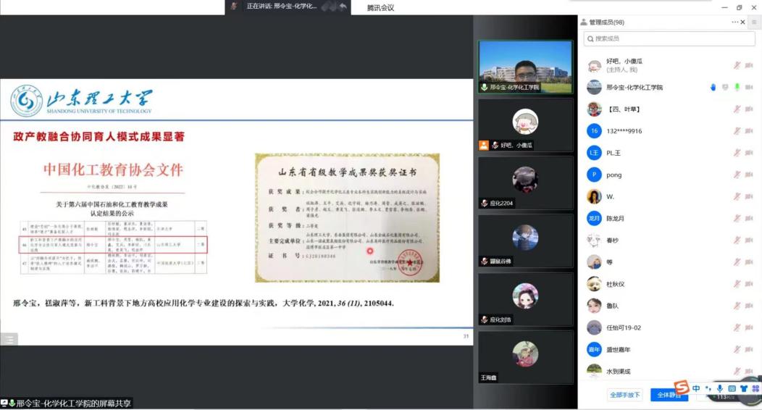762x410 pixels.
Task: Click the Sogou input method S logo
Action: point(682,387)
